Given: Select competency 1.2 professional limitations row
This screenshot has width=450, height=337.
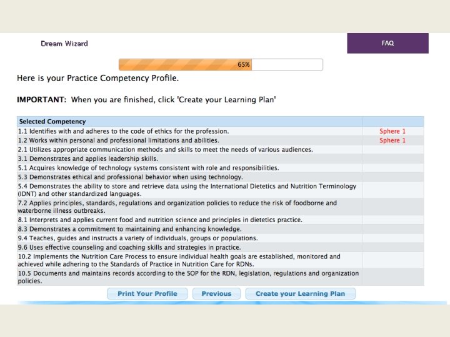Looking at the screenshot, I should 118,140.
